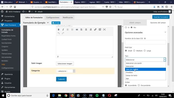Screen dimensions: 174x98
Task: Open Firefox from the taskbar
Action: 72,96
